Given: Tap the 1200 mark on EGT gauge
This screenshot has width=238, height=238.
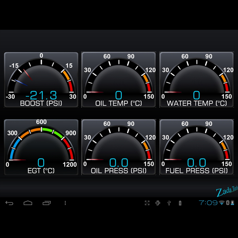Looking at the screenshot, I should [70, 164].
